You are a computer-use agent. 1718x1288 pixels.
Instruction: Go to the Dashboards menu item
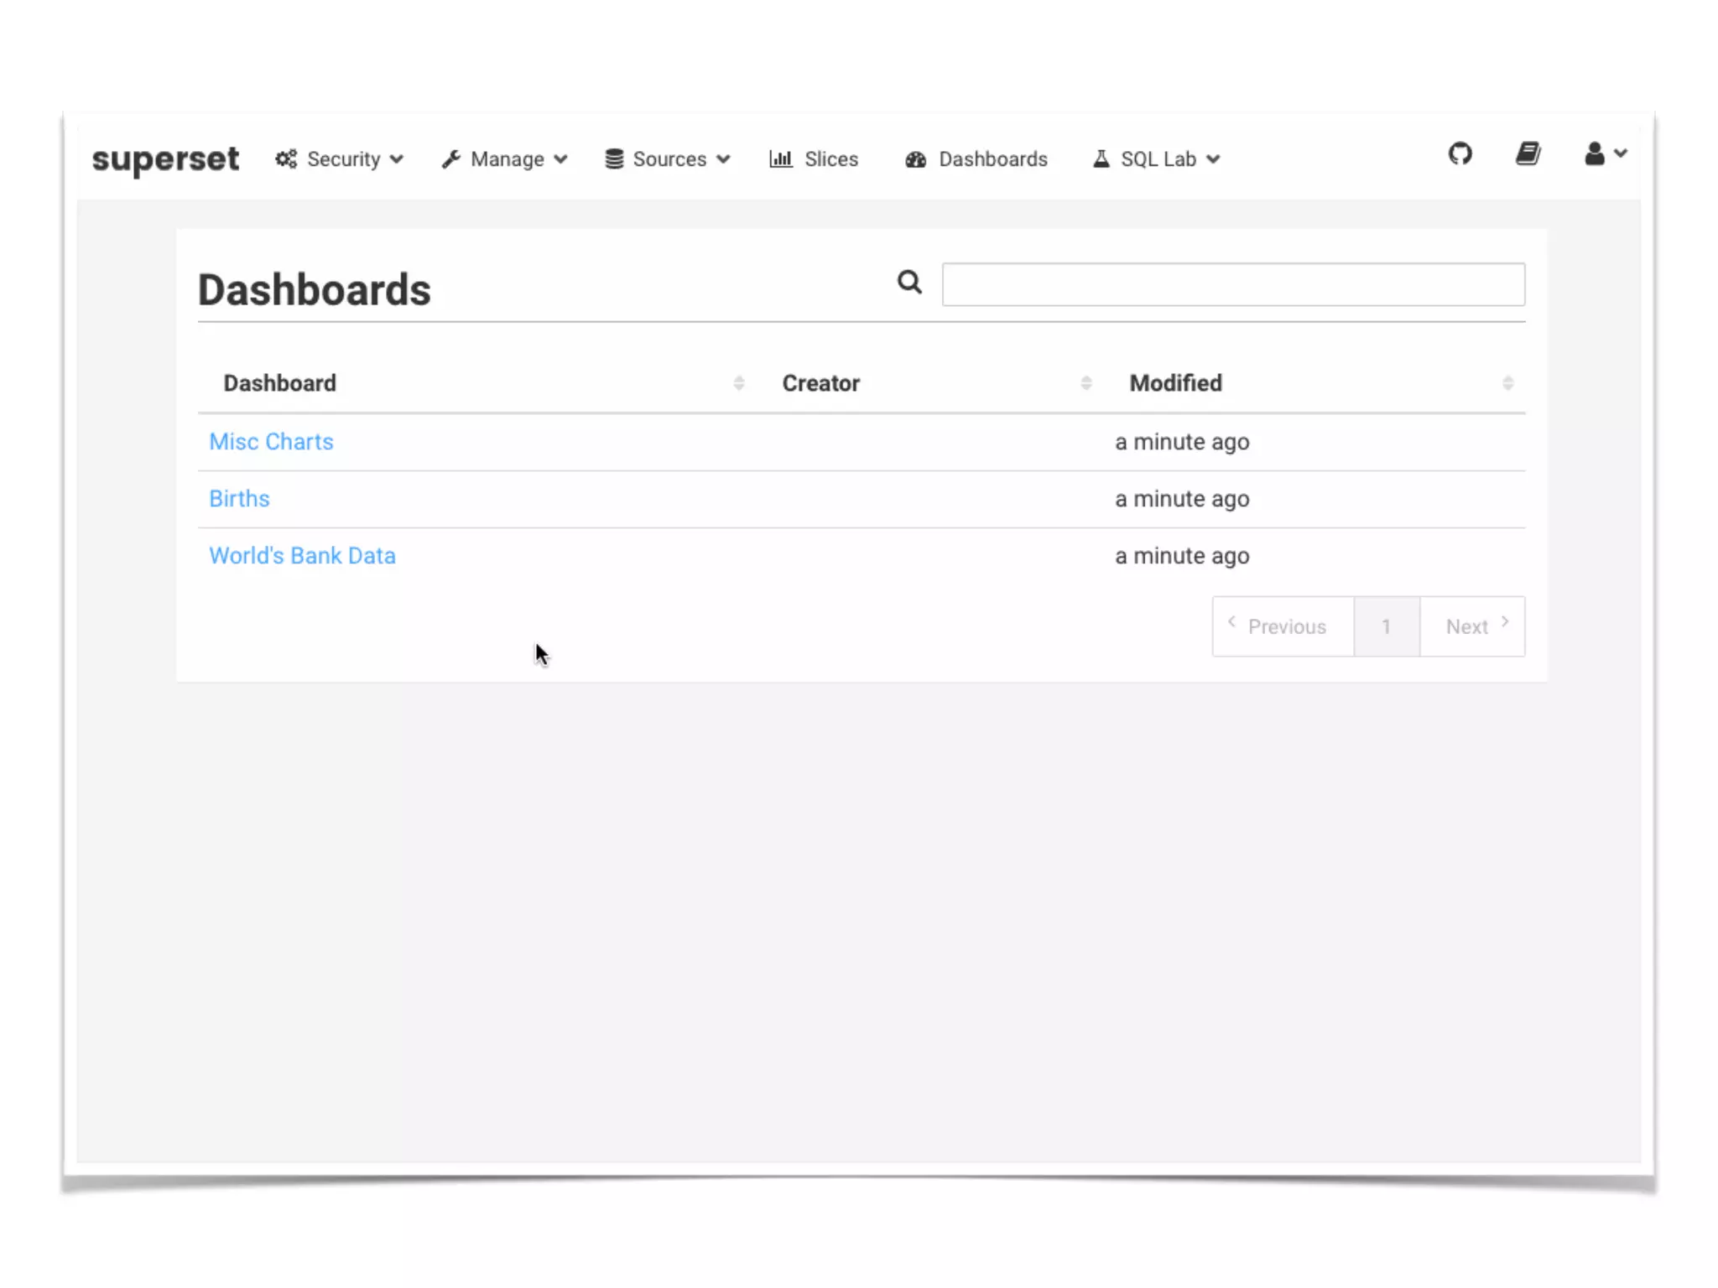pos(976,159)
